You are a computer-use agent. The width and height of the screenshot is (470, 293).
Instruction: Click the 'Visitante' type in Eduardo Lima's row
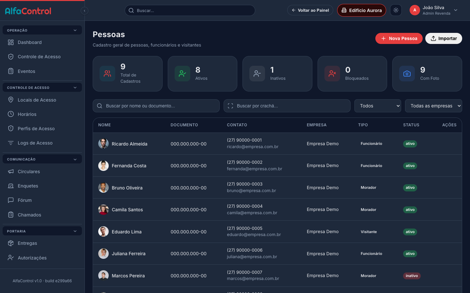369,232
